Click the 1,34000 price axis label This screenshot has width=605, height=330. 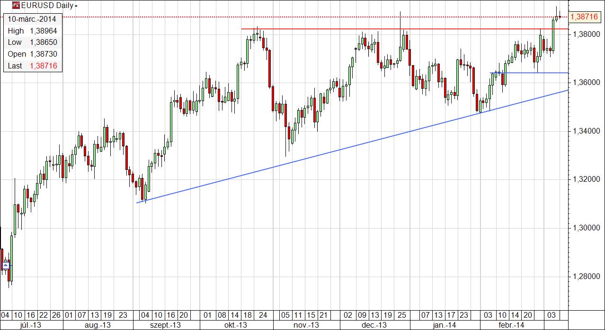click(586, 131)
